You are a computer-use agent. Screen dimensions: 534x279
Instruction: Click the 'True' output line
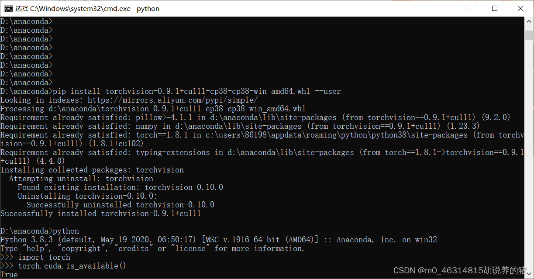point(9,274)
